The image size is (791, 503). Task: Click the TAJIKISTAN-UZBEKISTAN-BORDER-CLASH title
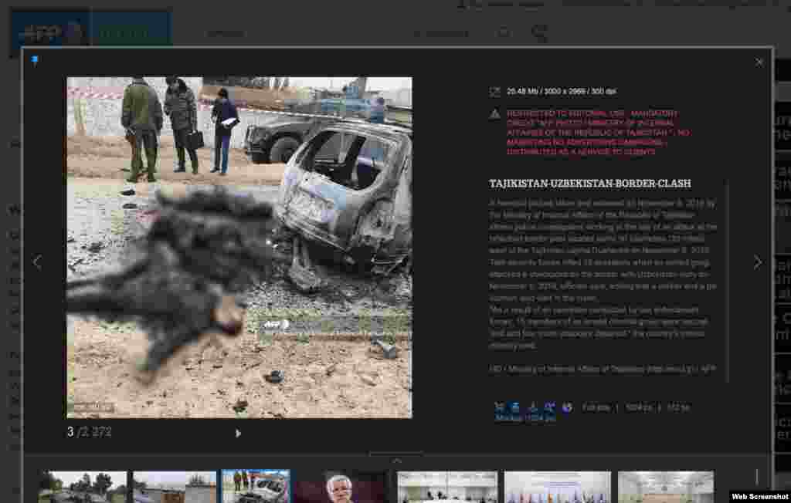point(590,184)
